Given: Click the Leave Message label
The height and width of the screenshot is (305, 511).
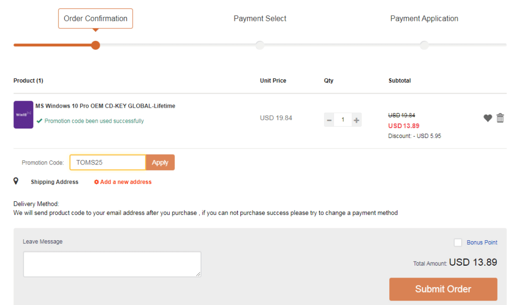Looking at the screenshot, I should tap(43, 242).
